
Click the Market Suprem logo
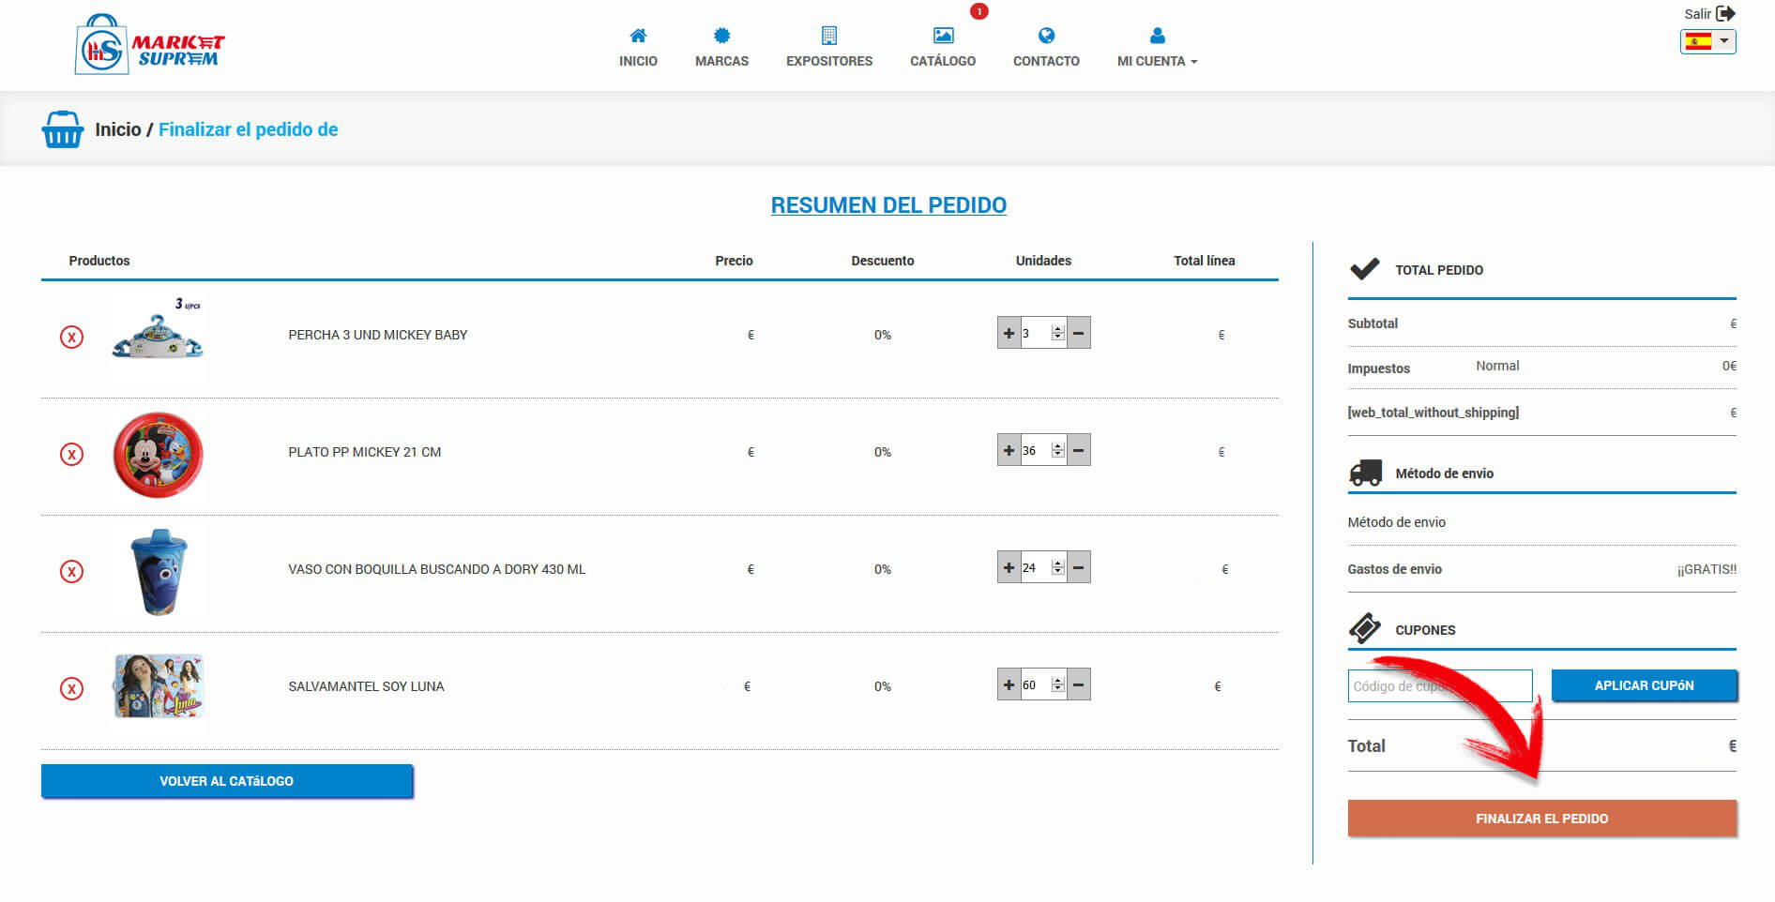pyautogui.click(x=150, y=45)
